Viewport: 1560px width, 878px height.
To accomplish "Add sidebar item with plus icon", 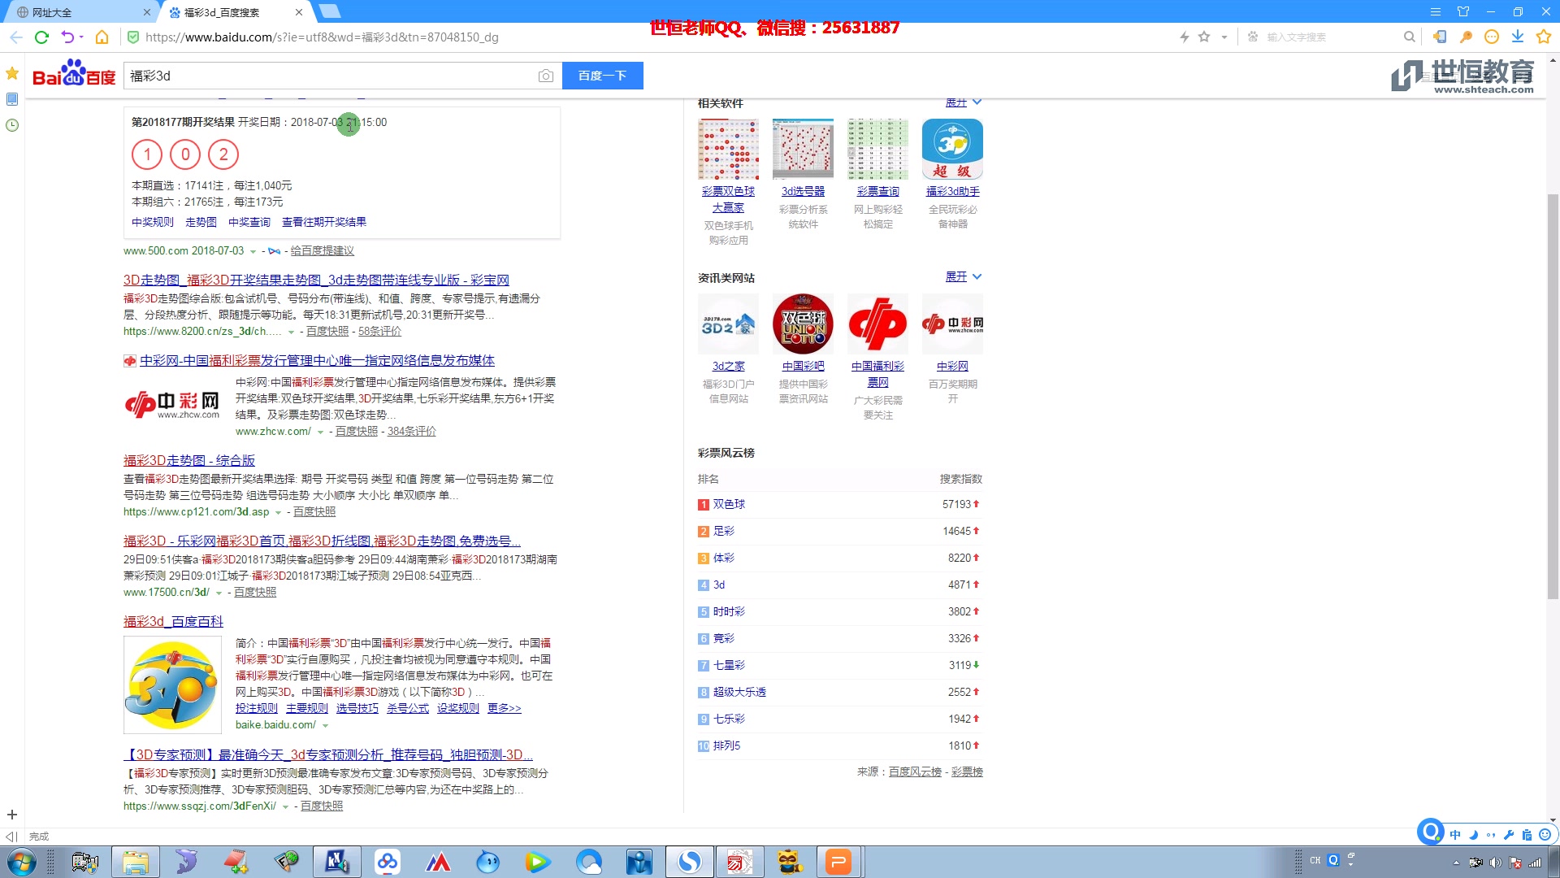I will (12, 815).
